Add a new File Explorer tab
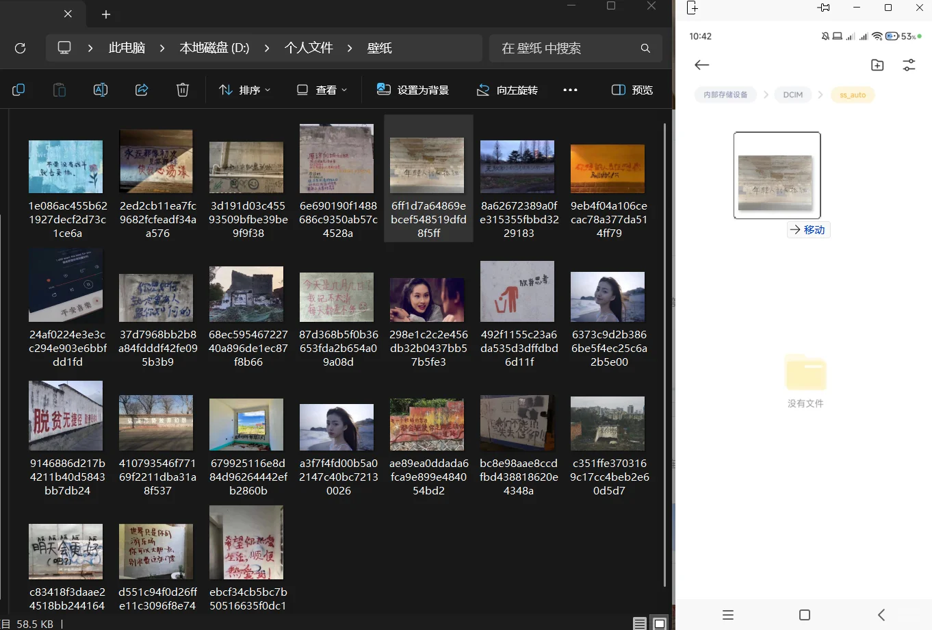 [106, 14]
